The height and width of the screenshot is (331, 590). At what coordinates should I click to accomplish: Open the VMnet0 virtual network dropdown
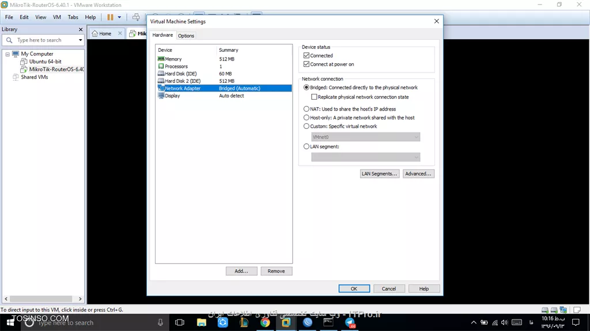click(365, 137)
